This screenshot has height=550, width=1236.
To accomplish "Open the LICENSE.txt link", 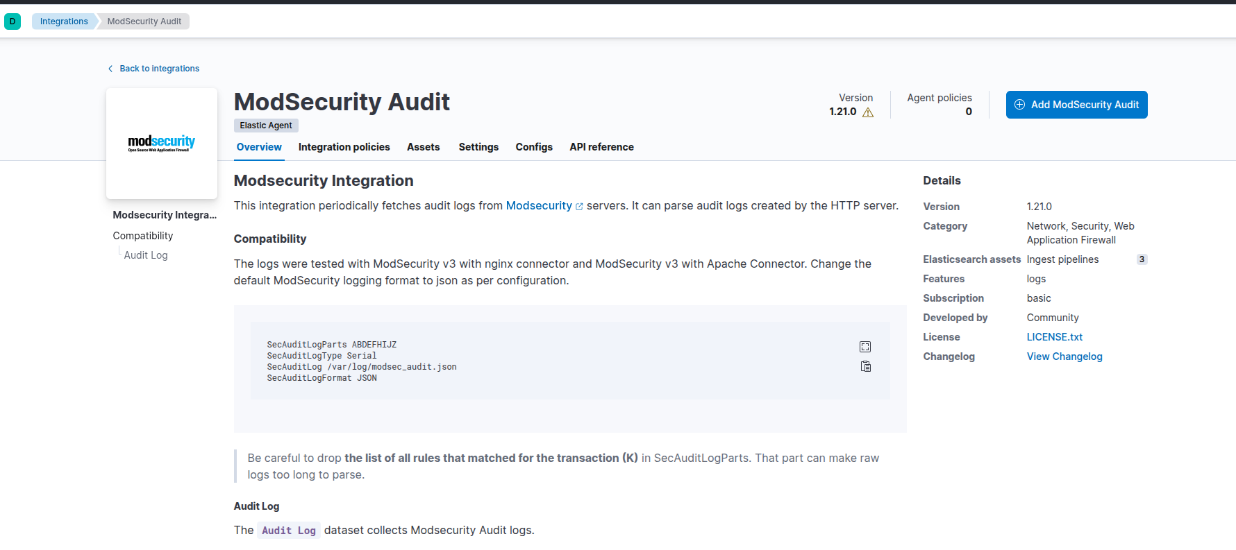I will [1054, 337].
